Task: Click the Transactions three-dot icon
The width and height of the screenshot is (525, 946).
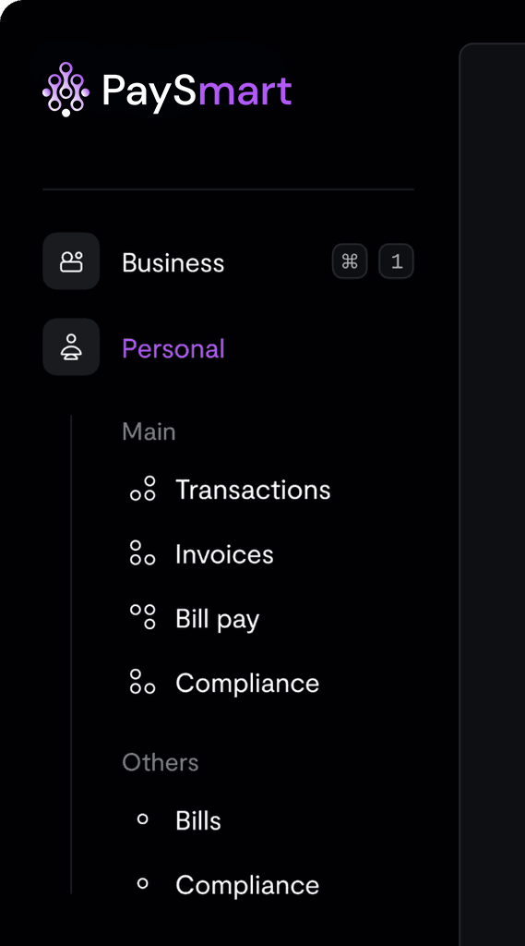Action: (143, 489)
